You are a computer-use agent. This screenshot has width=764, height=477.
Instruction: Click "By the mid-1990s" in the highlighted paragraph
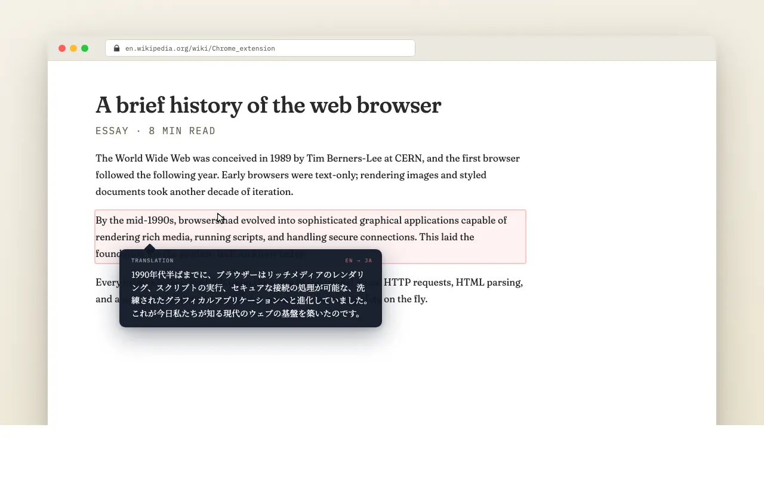click(135, 221)
